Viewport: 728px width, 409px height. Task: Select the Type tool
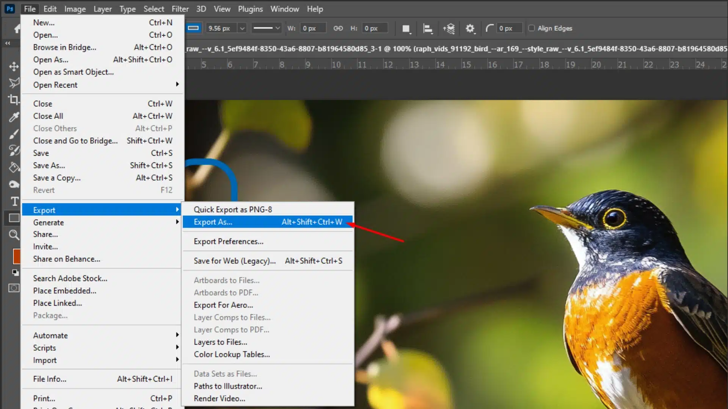(x=14, y=201)
